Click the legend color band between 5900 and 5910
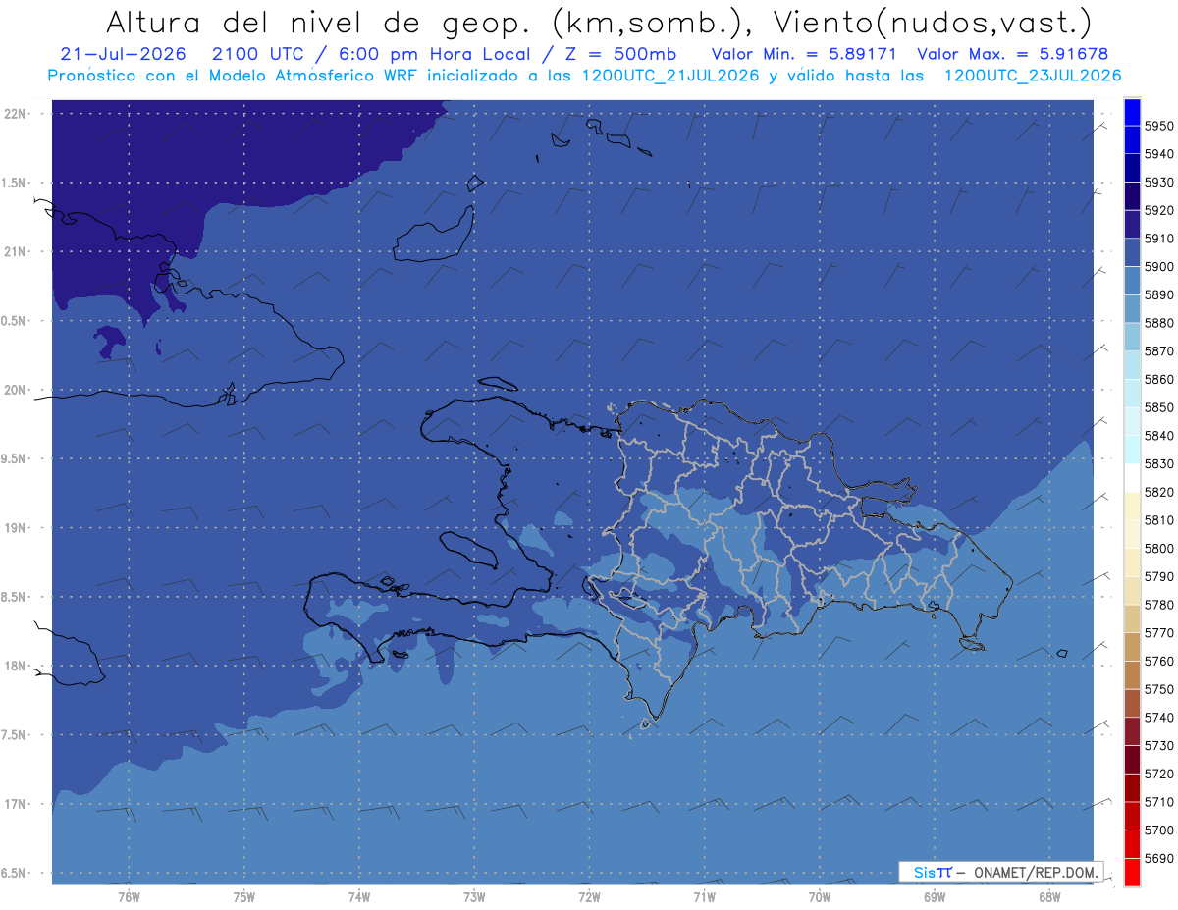 [1132, 252]
